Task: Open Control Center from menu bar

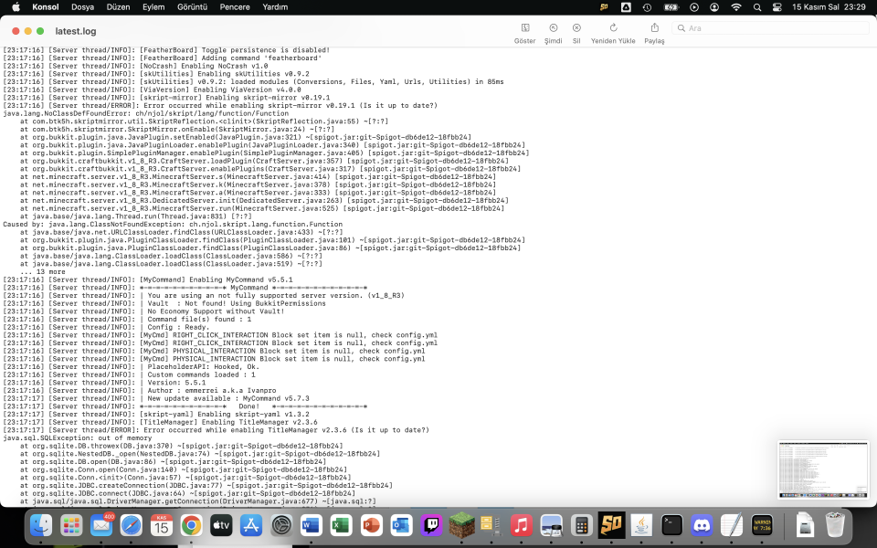Action: point(777,7)
